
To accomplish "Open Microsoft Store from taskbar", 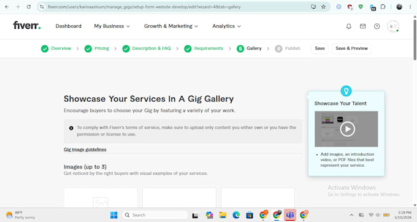I will pos(250,215).
